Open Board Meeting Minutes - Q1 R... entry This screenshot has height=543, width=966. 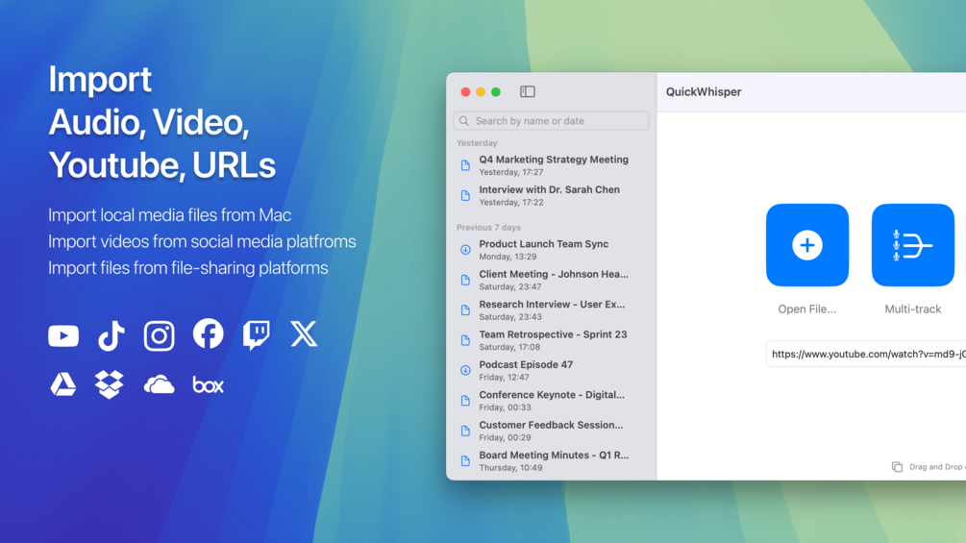tap(551, 460)
